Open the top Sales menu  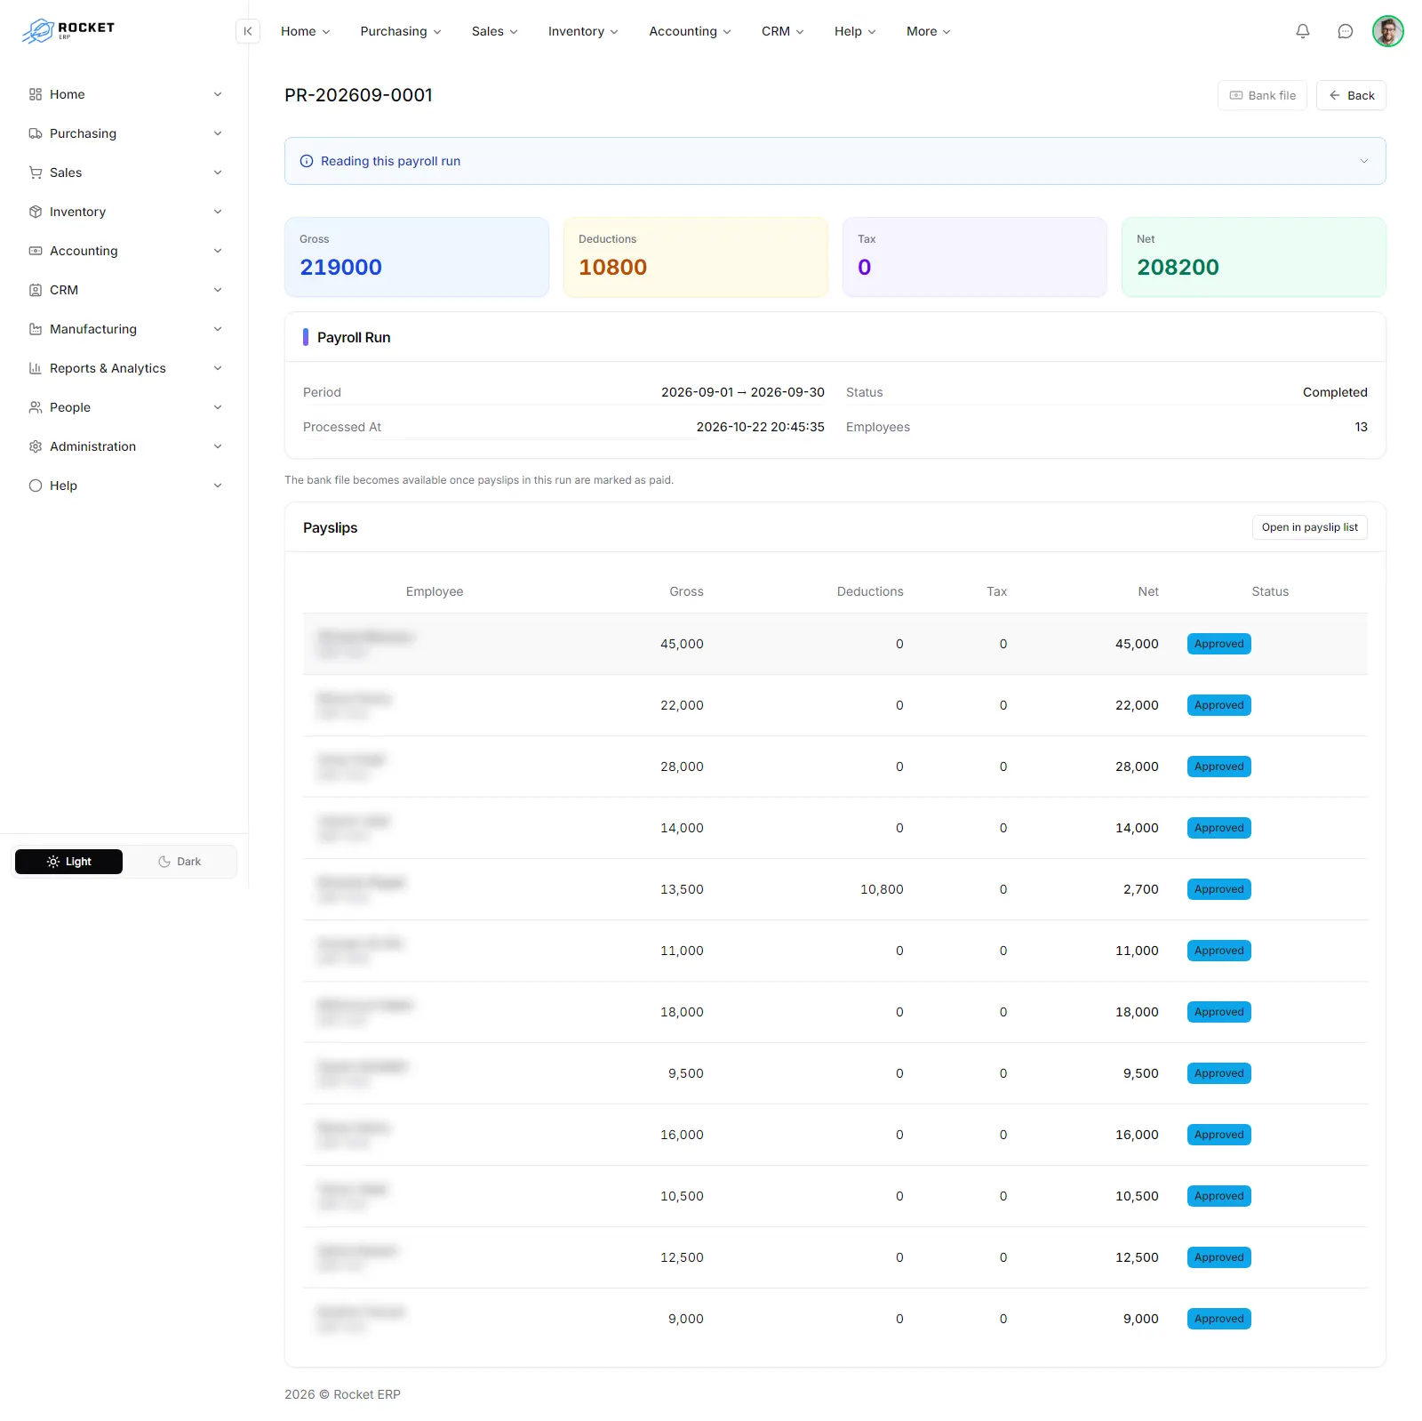(494, 31)
